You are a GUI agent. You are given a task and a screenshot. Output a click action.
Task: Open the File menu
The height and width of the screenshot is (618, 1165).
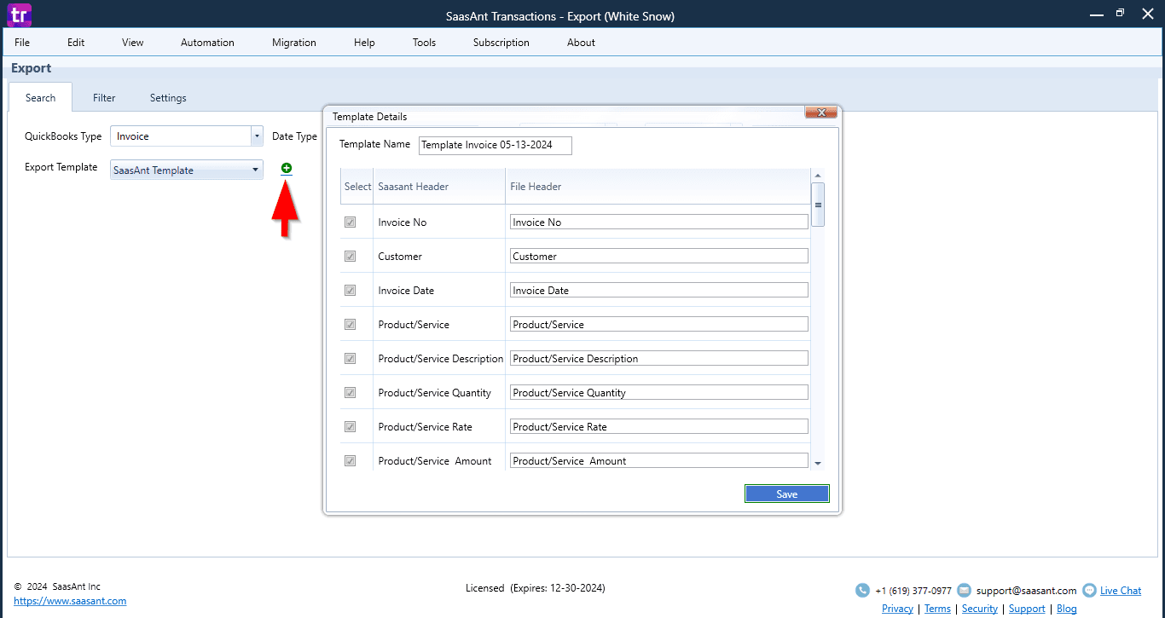(x=22, y=42)
